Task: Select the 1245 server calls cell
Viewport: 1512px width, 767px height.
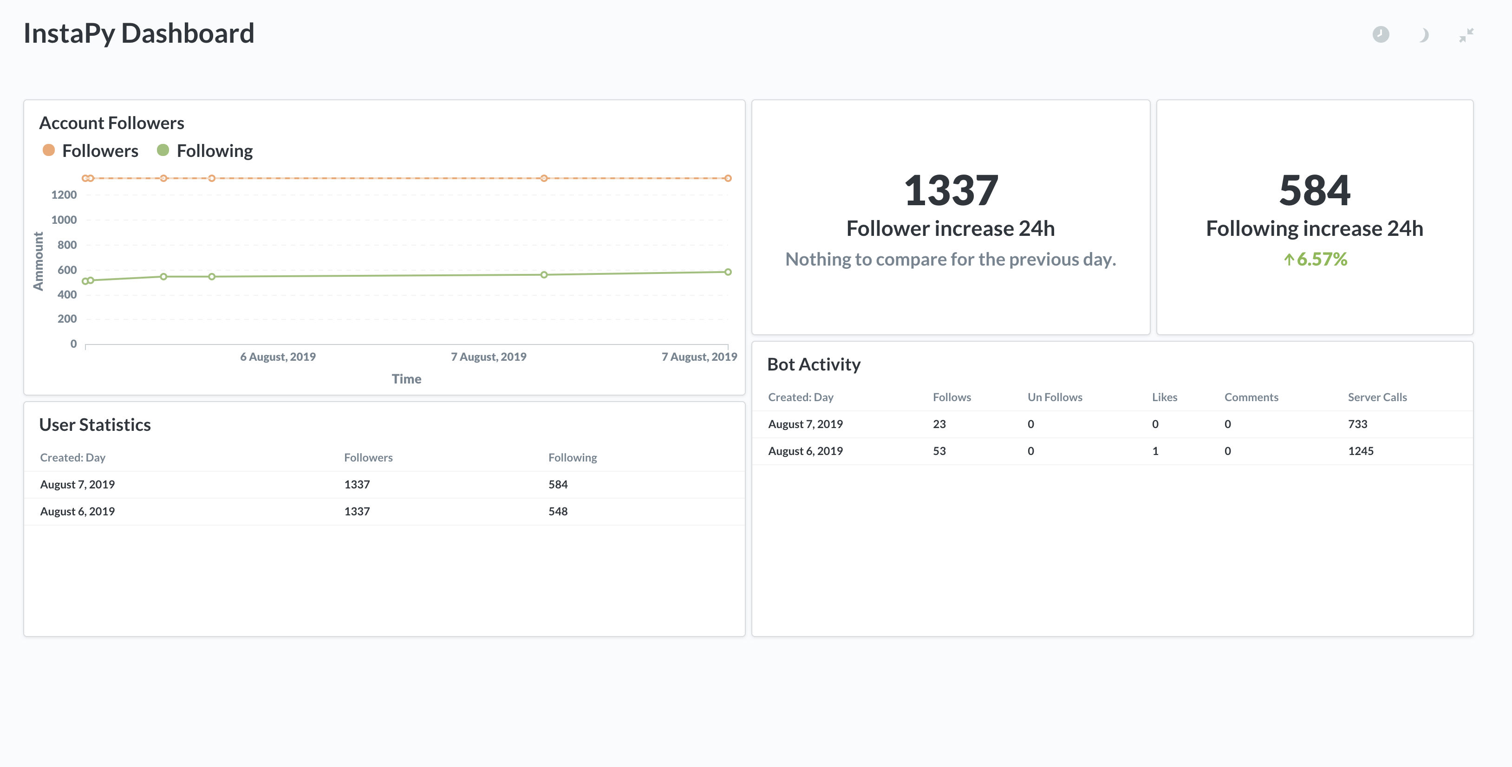Action: click(x=1361, y=451)
